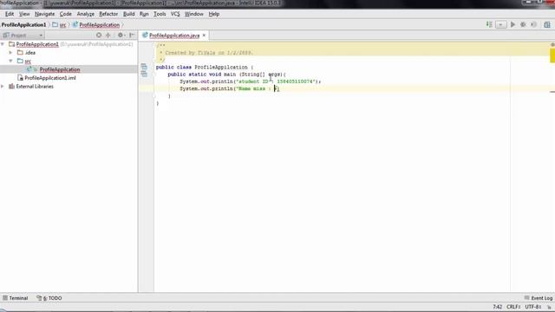Open the Event Log

539,298
